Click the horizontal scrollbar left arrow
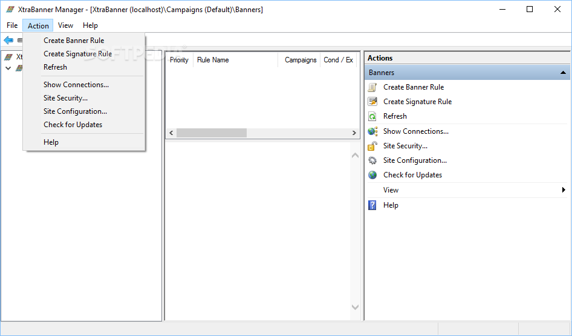 coord(171,133)
